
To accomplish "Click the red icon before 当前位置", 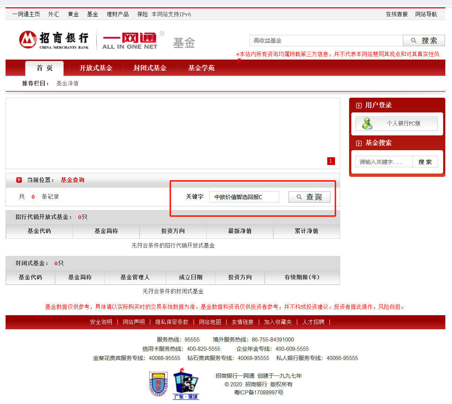I will point(19,180).
